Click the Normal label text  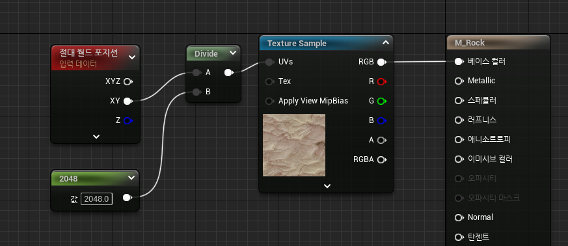coord(480,217)
